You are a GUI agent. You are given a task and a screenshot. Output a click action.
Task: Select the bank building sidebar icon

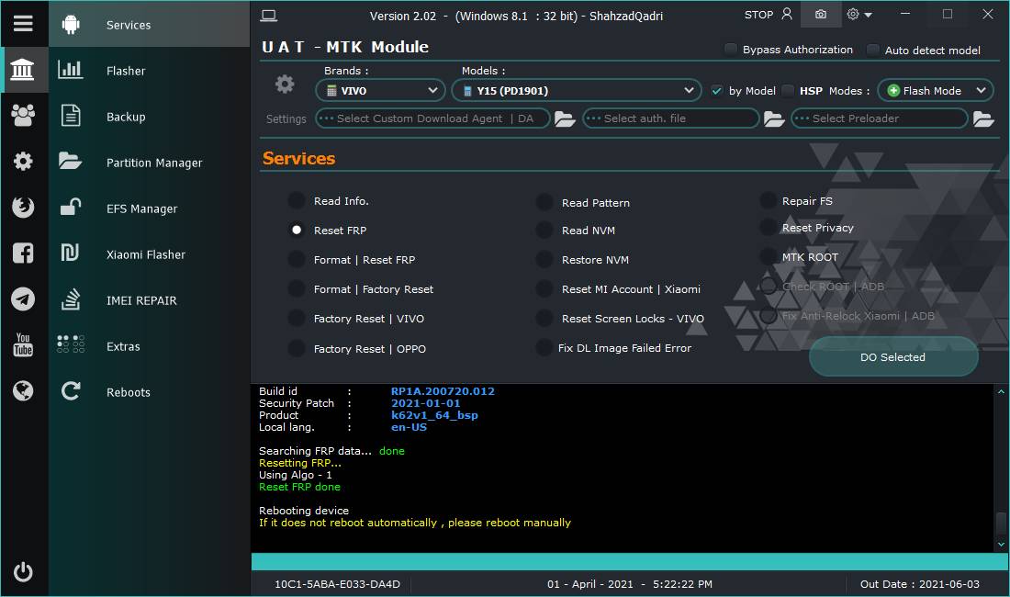pyautogui.click(x=23, y=70)
